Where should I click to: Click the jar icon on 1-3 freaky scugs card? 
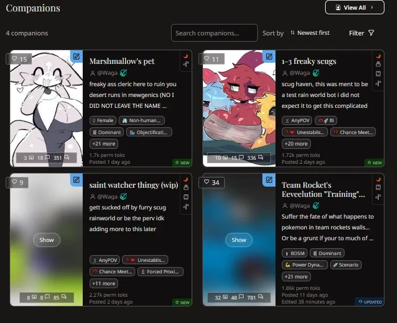tap(378, 64)
